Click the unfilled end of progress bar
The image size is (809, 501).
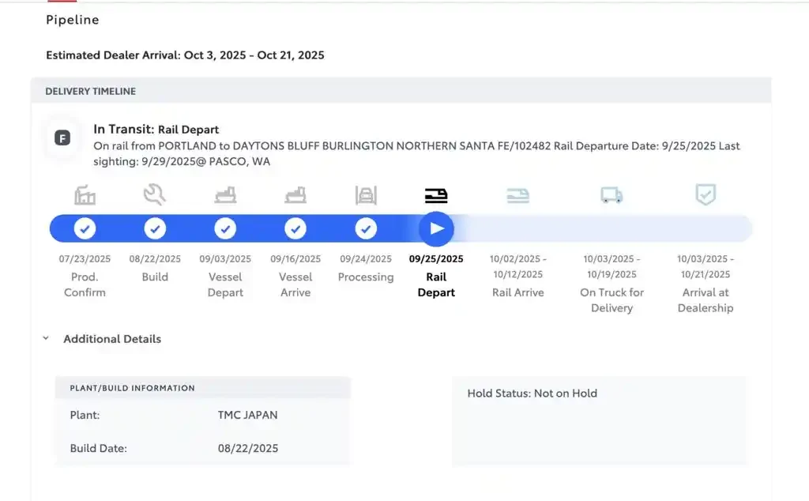[735, 229]
